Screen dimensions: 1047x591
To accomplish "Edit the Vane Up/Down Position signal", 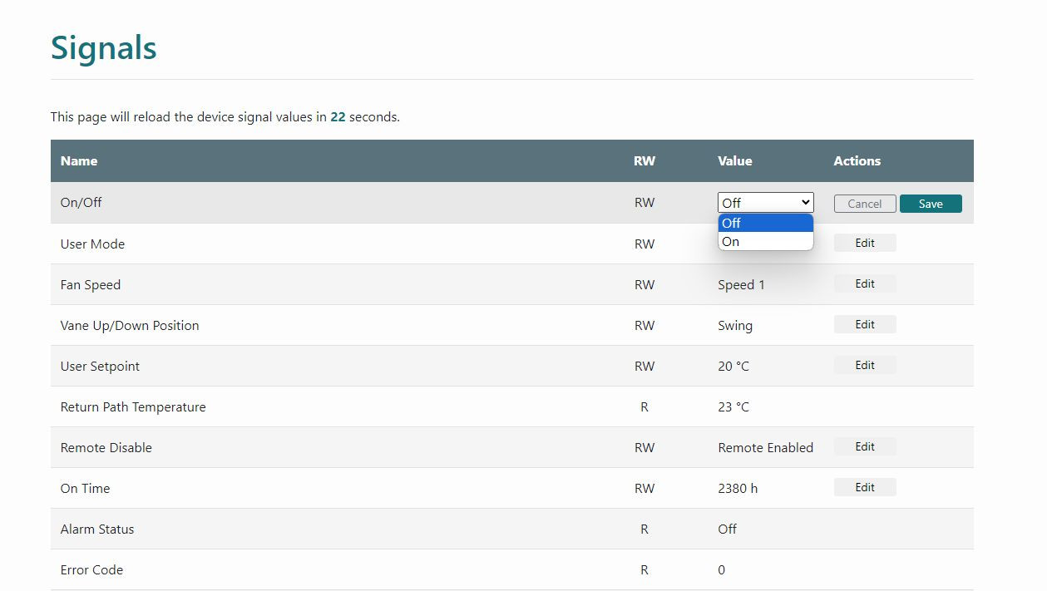I will pyautogui.click(x=865, y=324).
